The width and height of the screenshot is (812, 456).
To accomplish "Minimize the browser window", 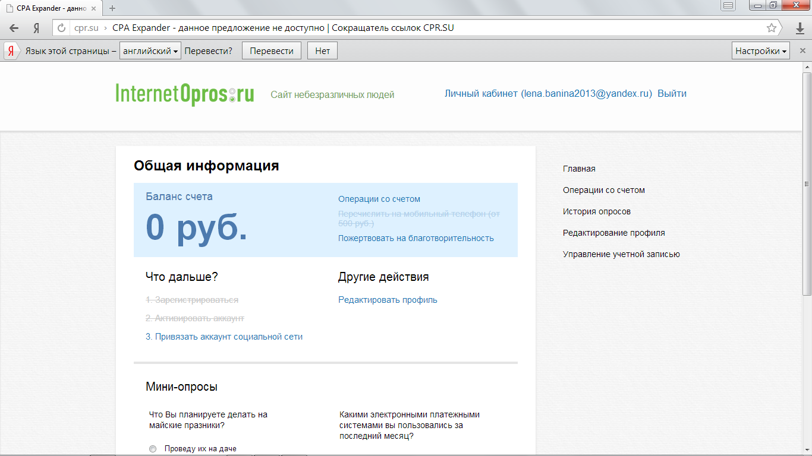I will [x=756, y=6].
